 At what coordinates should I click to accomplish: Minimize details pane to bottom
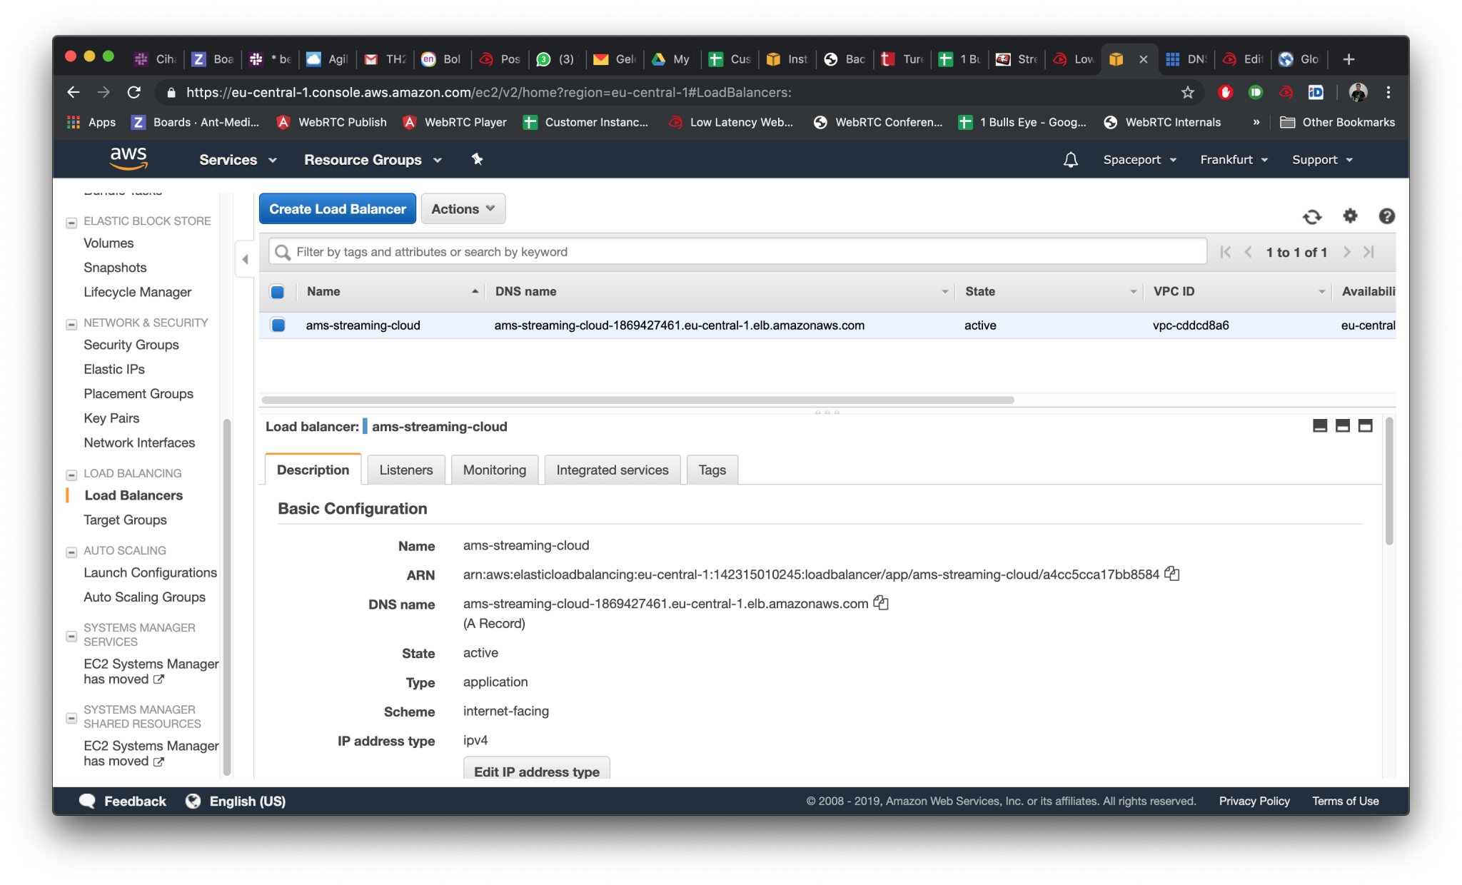[1320, 426]
